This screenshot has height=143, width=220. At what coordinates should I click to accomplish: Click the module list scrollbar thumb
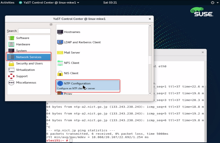150,60
